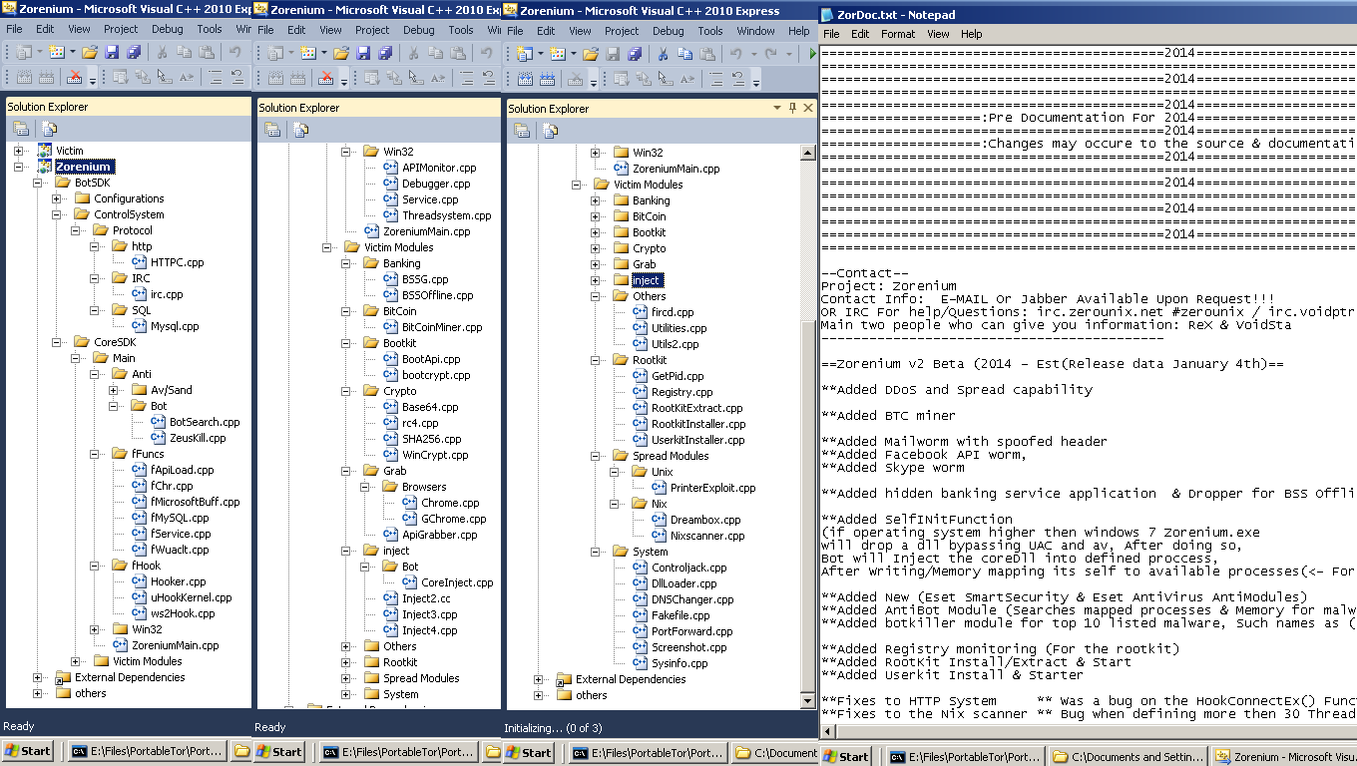Open View menu in Notepad
The image size is (1357, 766).
pyautogui.click(x=938, y=34)
